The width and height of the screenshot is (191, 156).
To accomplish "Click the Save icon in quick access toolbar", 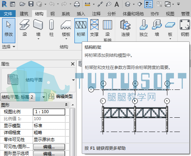I will pos(31,4).
